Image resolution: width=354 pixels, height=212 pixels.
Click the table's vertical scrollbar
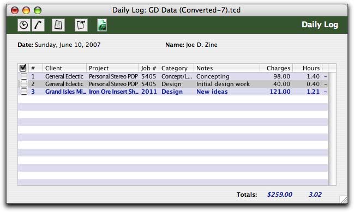click(332, 129)
